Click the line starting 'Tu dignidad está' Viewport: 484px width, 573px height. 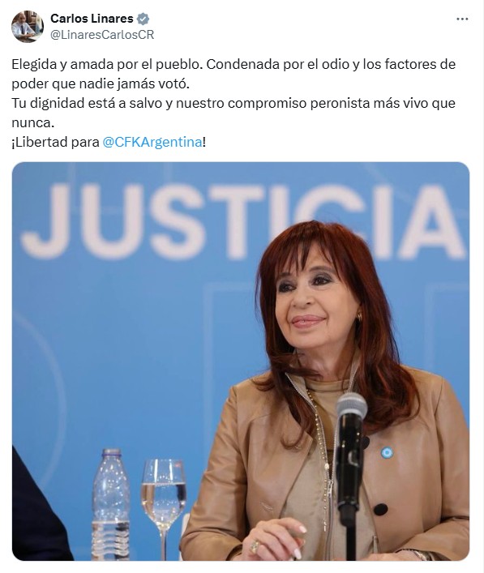pyautogui.click(x=233, y=104)
